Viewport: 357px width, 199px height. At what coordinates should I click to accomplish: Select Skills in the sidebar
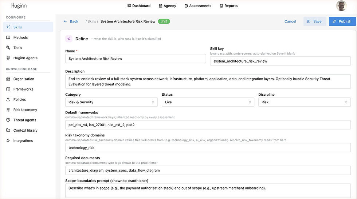(x=28, y=27)
